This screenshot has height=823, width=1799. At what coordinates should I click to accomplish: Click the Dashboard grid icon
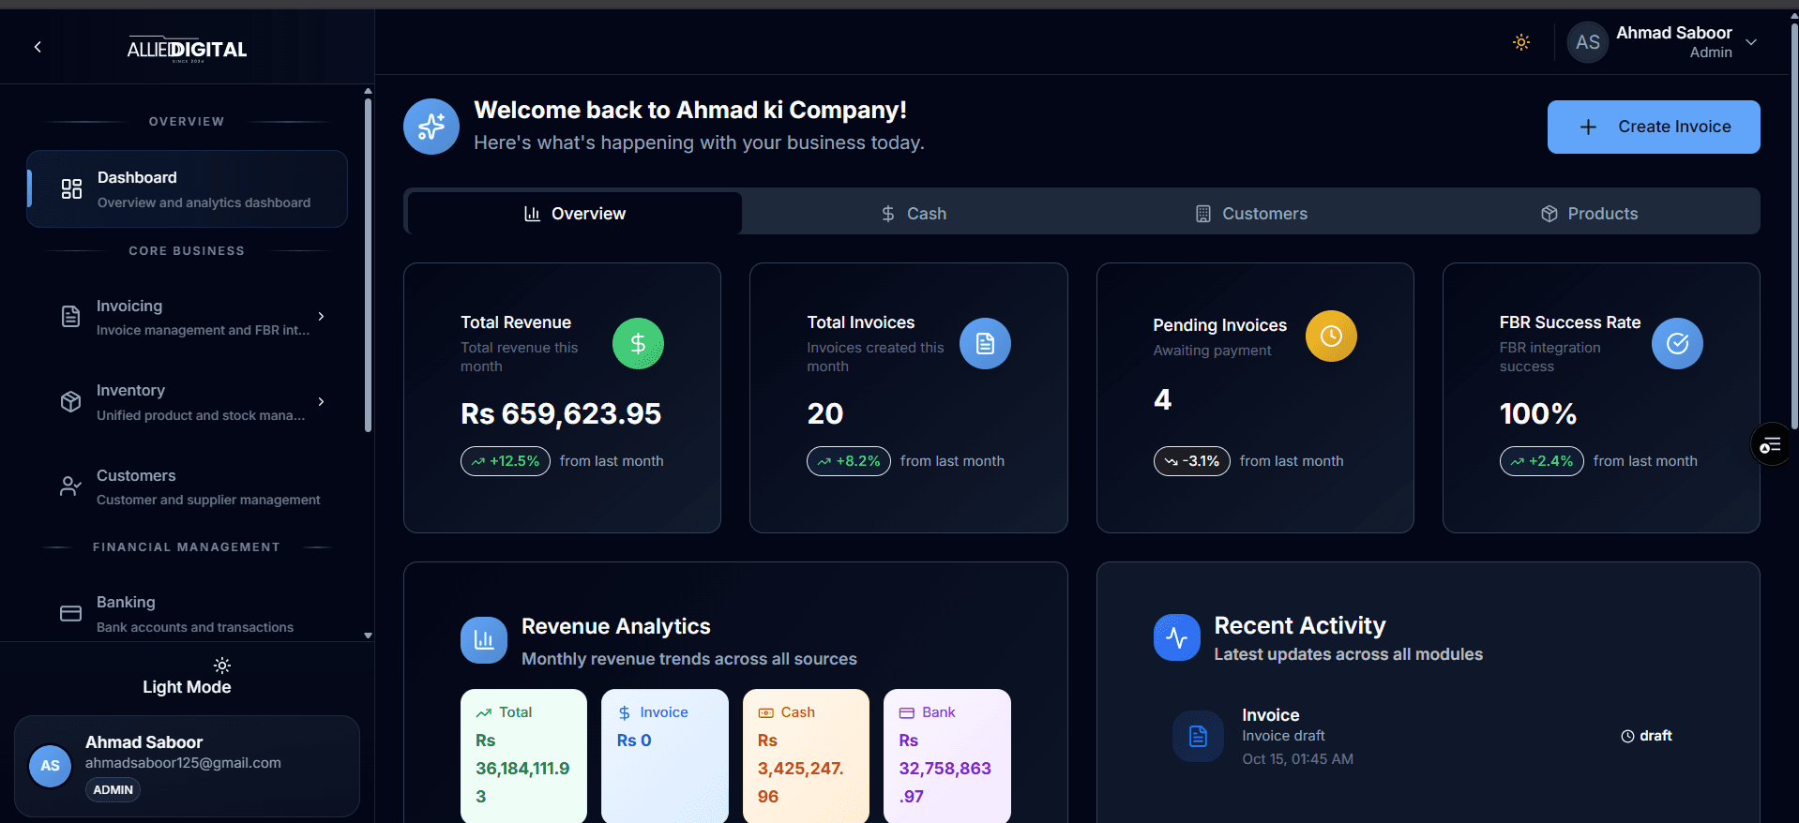pos(71,189)
